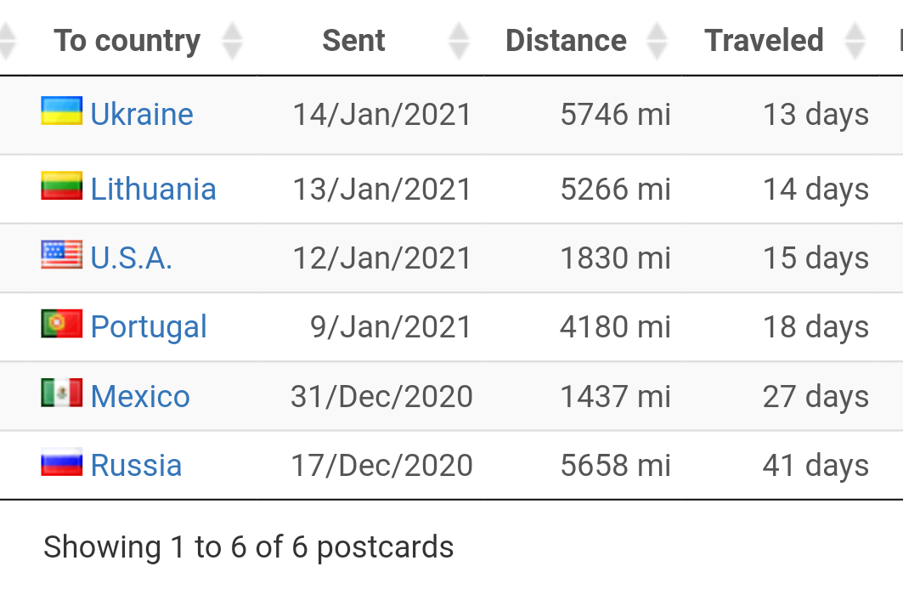The width and height of the screenshot is (903, 589).
Task: Open the U.S.A. country link
Action: (x=132, y=258)
